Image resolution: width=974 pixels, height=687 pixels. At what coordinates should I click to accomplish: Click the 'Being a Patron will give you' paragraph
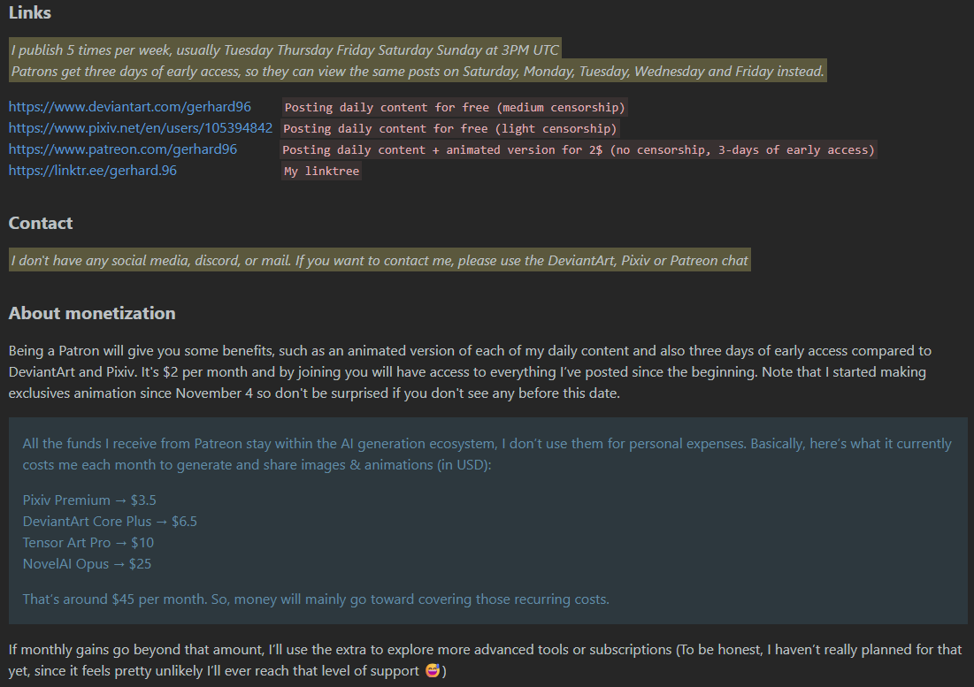pyautogui.click(x=471, y=371)
